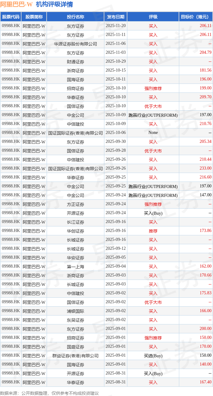Click the 投行名称 column header
This screenshot has width=213, height=396.
76,17
